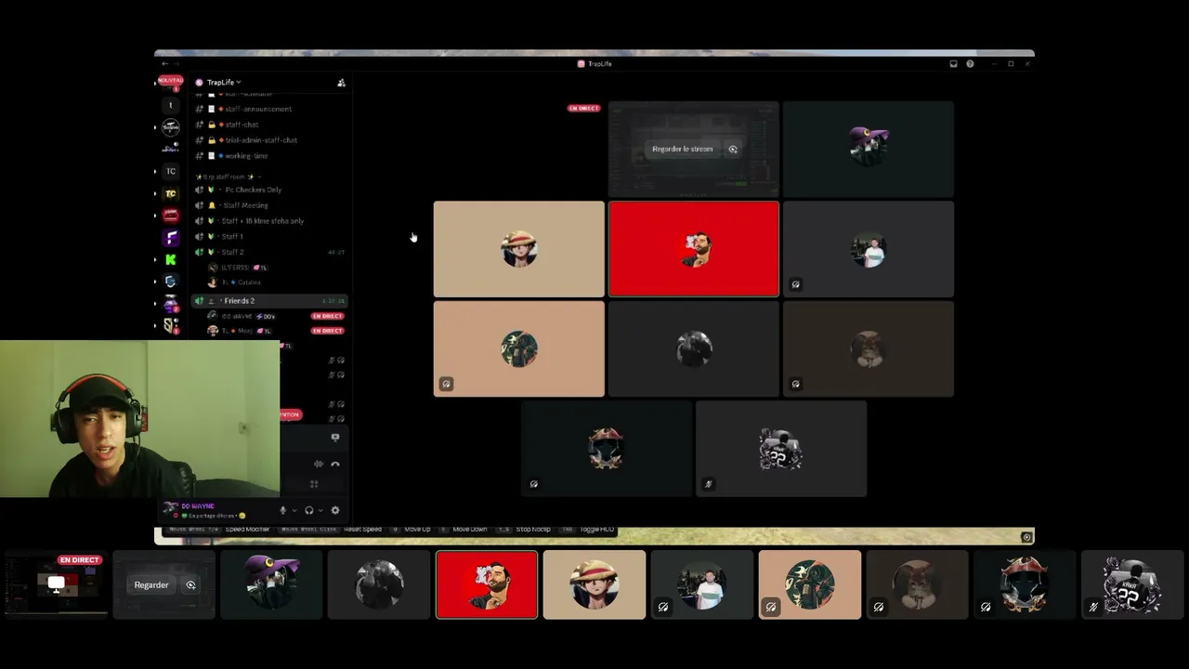The height and width of the screenshot is (669, 1189).
Task: Open the blue shield server icon
Action: 171,282
